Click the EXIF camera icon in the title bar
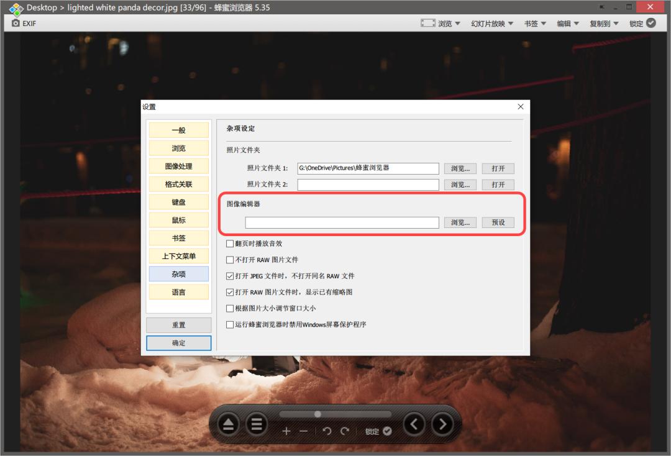Image resolution: width=671 pixels, height=456 pixels. point(16,24)
